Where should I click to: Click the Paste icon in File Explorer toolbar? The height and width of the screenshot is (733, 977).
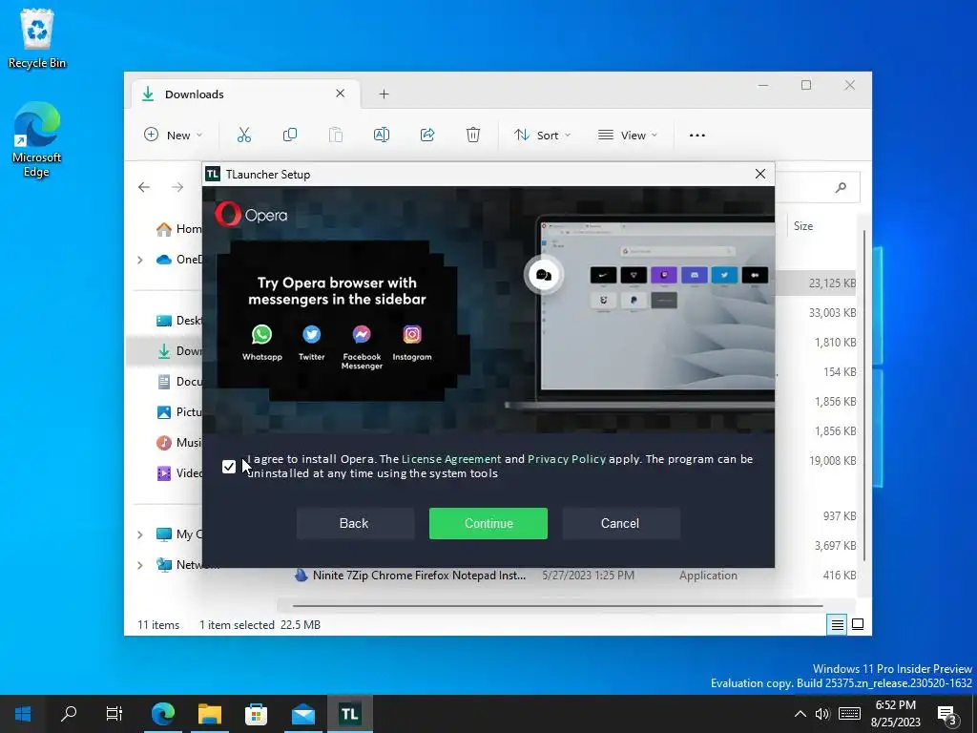tap(336, 135)
